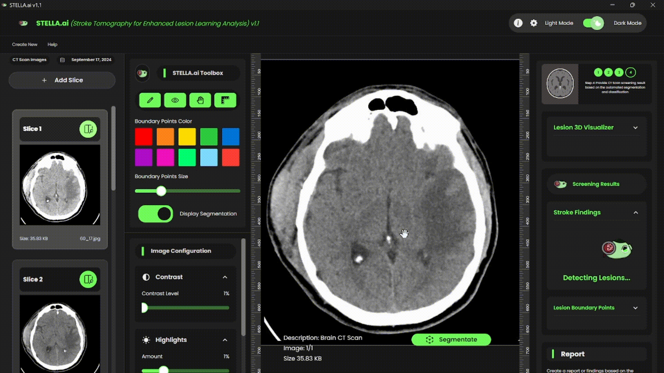This screenshot has width=664, height=373.
Task: Toggle the Light/Dark Mode switch
Action: click(x=593, y=23)
